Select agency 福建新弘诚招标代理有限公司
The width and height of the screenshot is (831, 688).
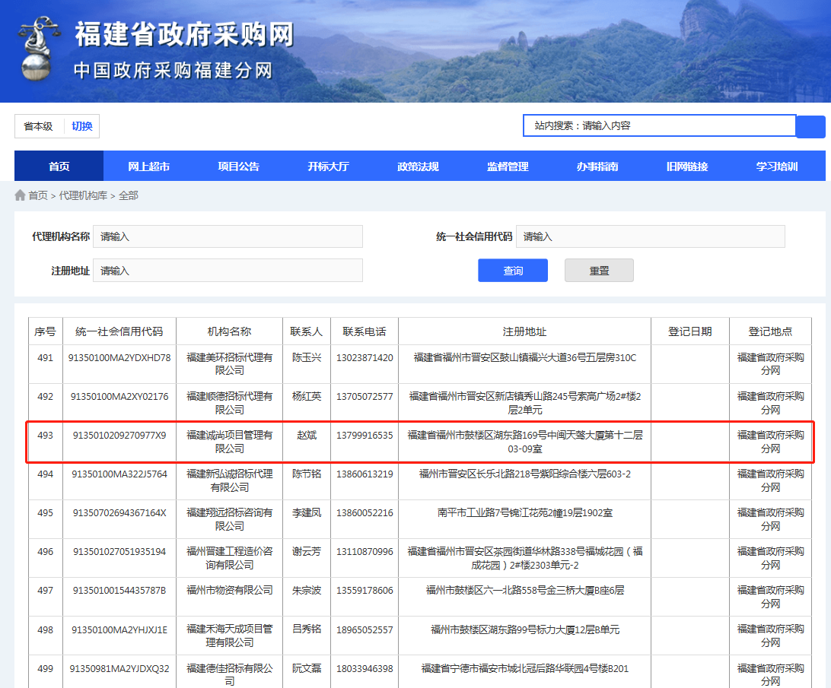(x=230, y=480)
